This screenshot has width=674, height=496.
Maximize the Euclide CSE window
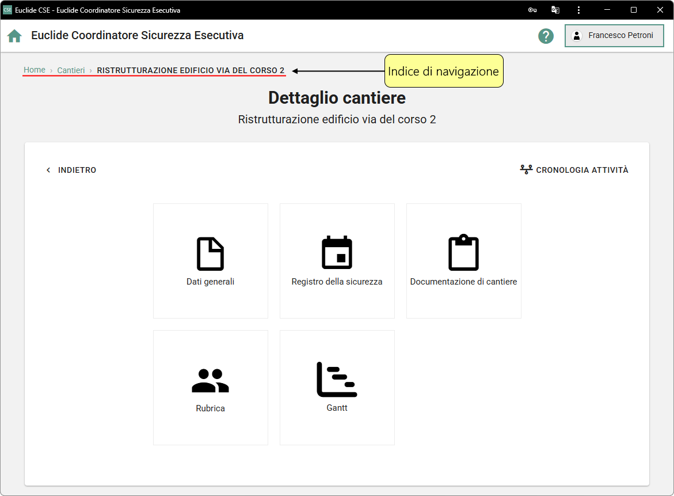(633, 10)
